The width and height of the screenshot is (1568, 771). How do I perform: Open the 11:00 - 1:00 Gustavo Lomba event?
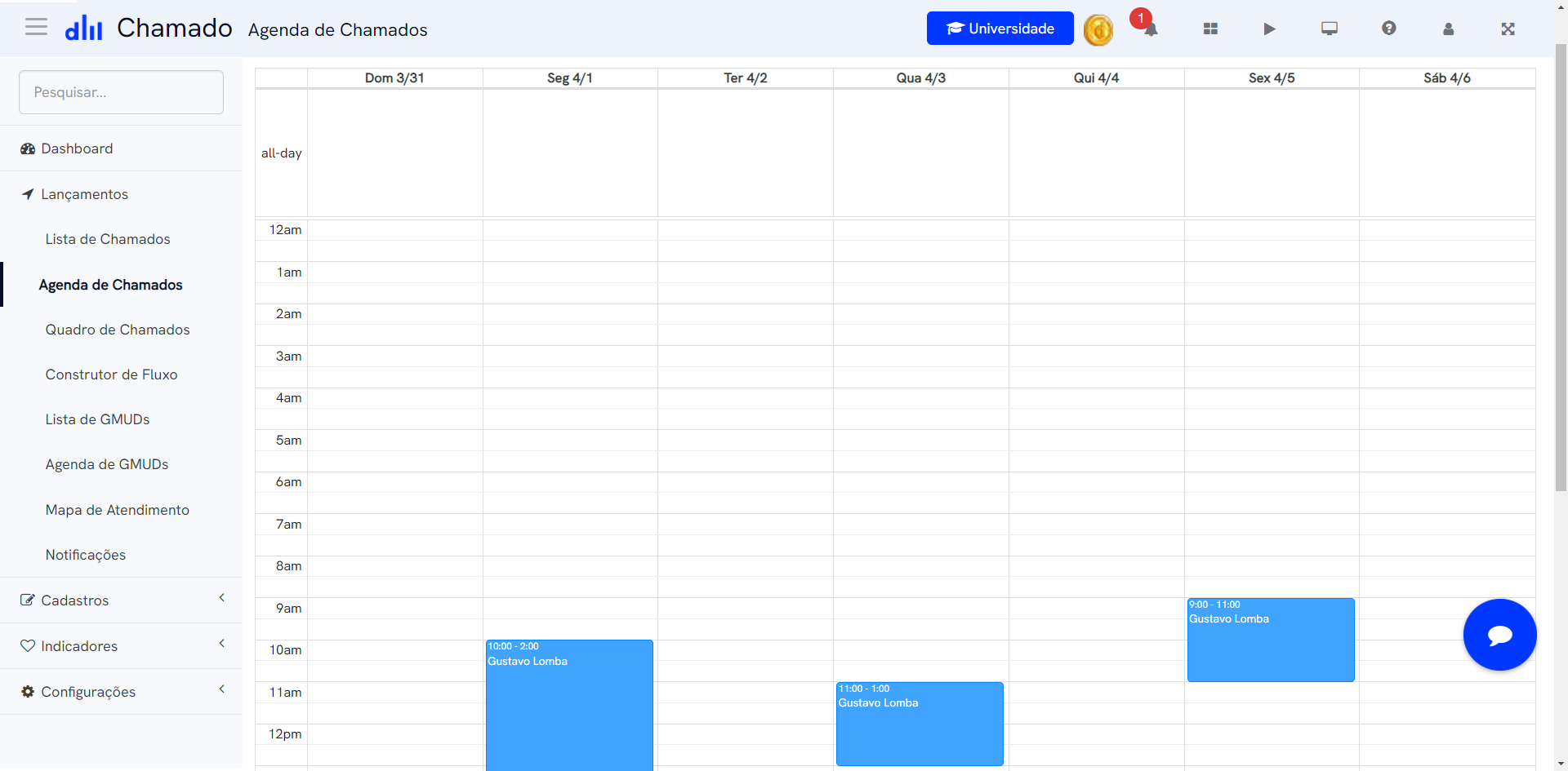click(x=920, y=724)
